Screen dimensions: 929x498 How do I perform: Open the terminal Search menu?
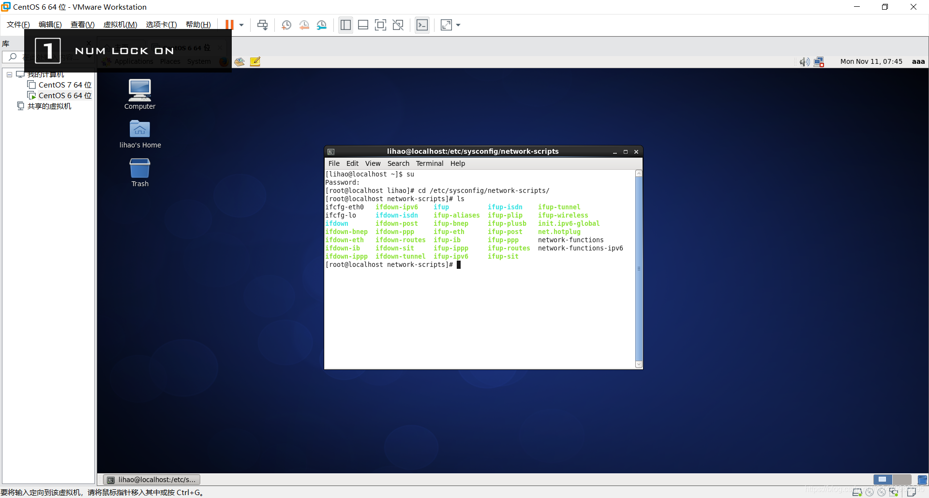coord(398,163)
